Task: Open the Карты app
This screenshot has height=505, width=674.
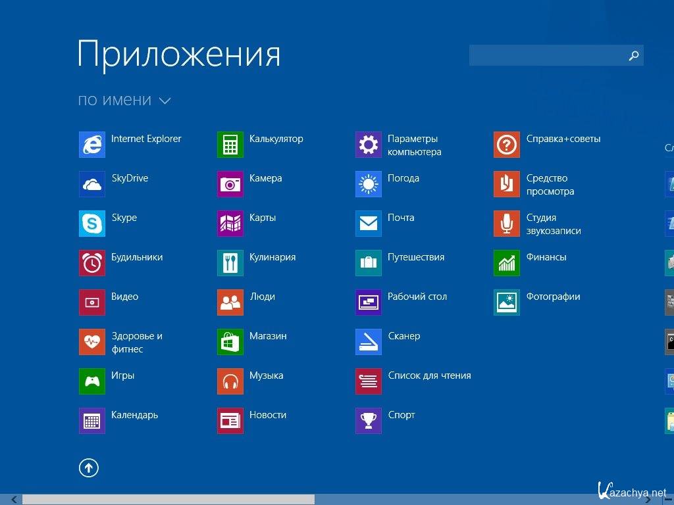Action: (230, 223)
